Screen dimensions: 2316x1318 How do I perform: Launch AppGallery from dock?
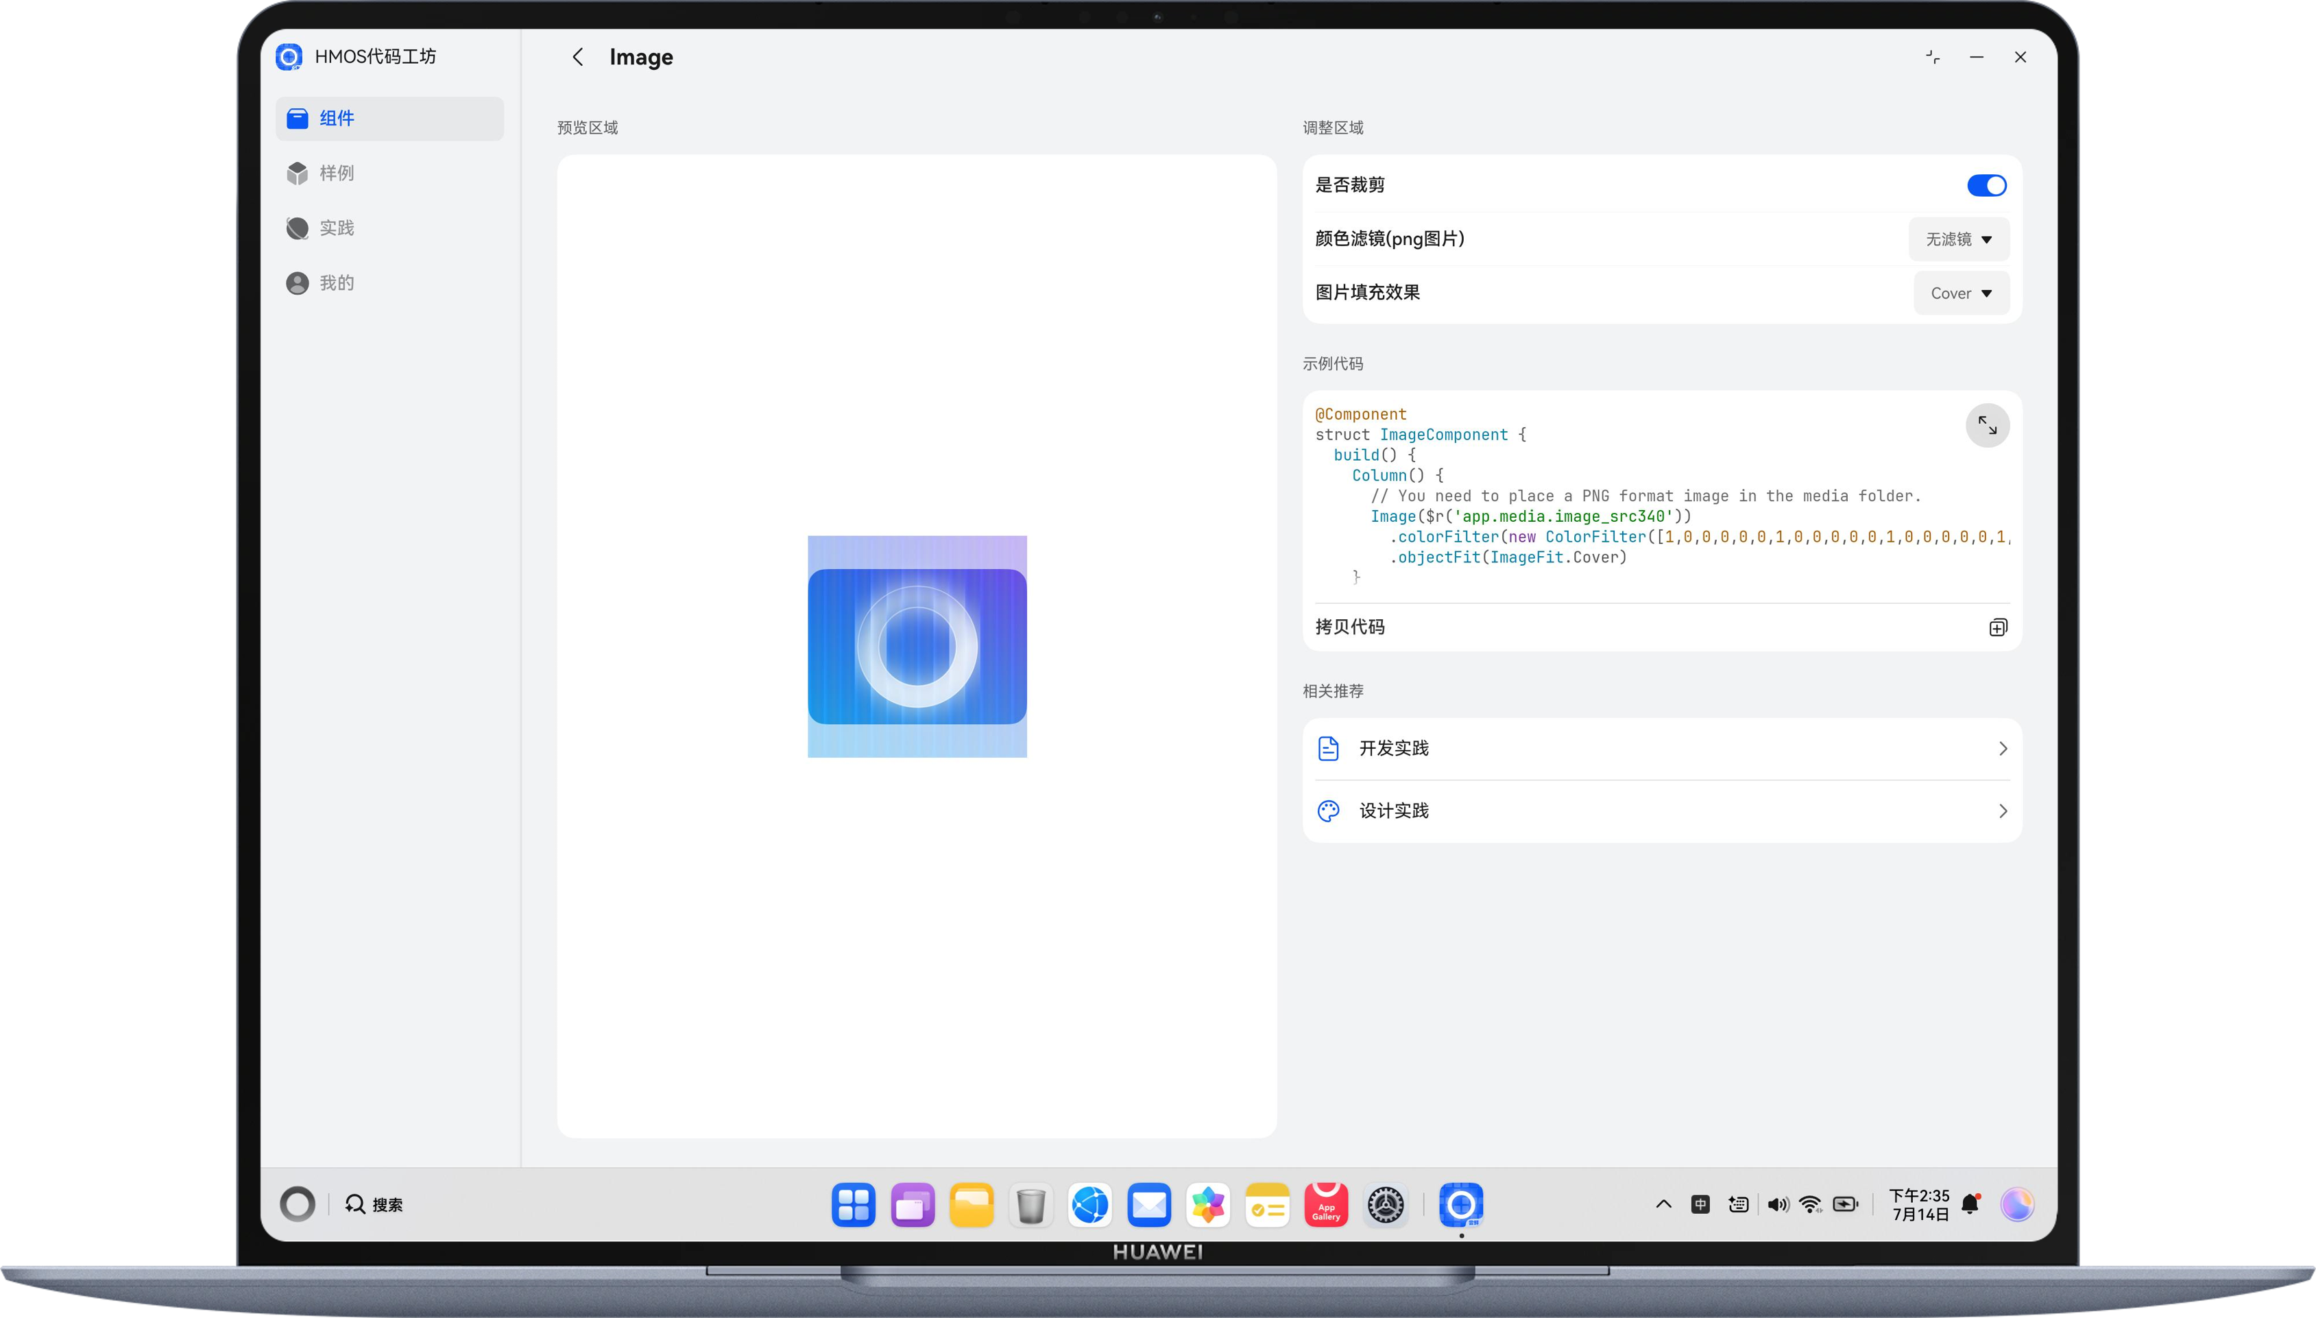tap(1326, 1205)
